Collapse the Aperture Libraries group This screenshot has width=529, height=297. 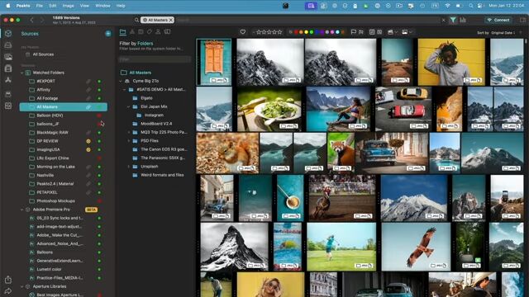(x=22, y=286)
